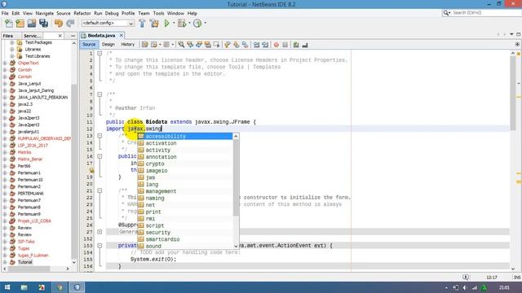The width and height of the screenshot is (522, 293).
Task: Open the Navigate menu
Action: (x=45, y=13)
